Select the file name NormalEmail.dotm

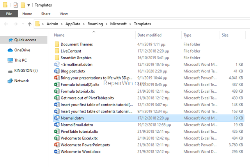77,125
